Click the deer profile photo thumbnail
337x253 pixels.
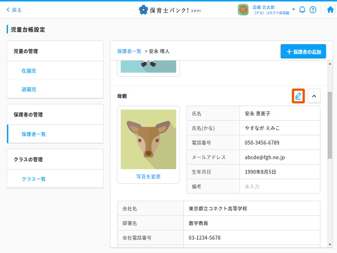[x=148, y=139]
